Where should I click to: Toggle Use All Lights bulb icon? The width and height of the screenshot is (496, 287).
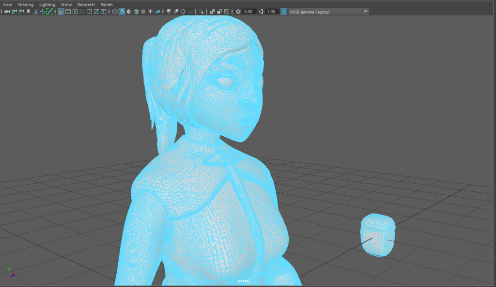[151, 12]
